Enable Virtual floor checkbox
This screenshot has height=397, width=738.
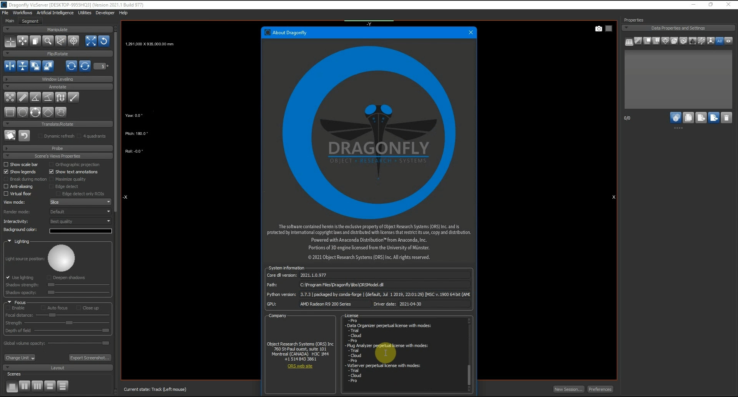pos(6,194)
